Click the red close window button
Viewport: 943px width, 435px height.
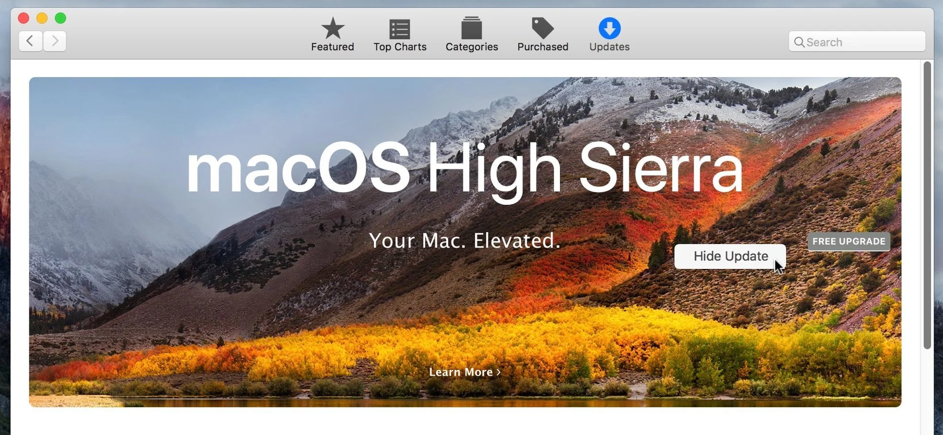[x=23, y=18]
